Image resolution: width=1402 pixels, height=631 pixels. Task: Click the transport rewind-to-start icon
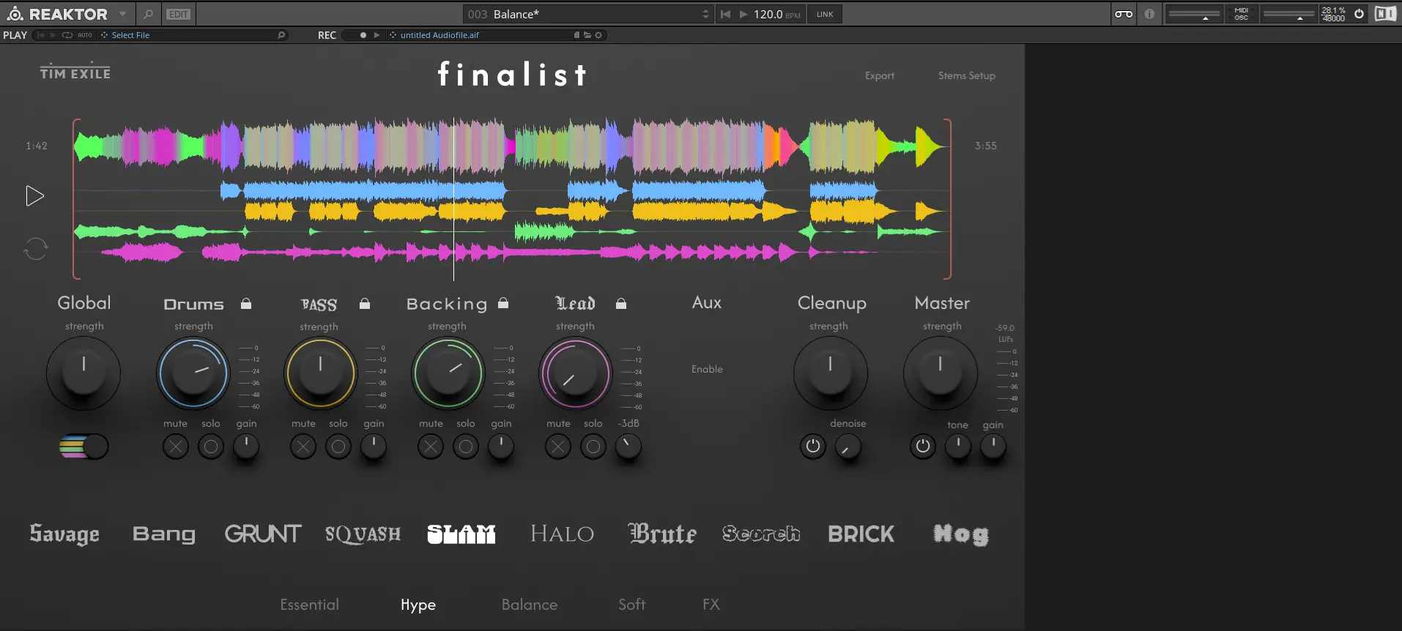point(725,14)
